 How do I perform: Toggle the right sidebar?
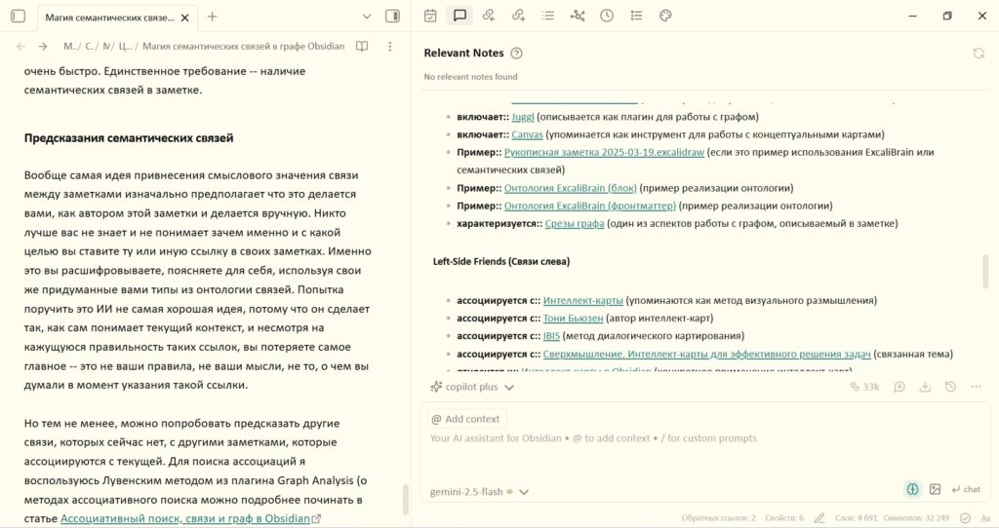(x=392, y=16)
